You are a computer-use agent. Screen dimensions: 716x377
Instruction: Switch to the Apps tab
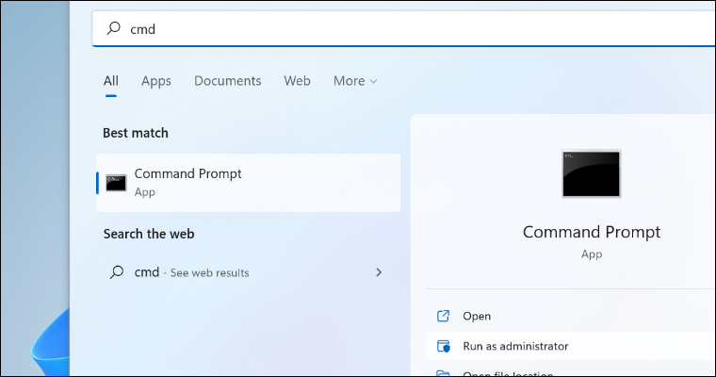[156, 81]
